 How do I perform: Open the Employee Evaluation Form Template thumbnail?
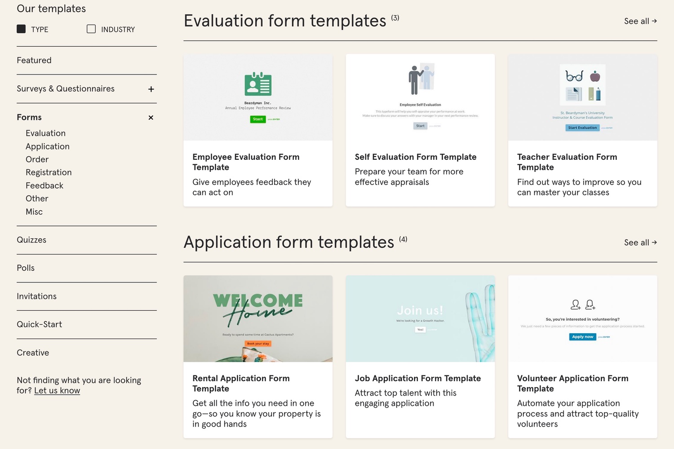(257, 97)
